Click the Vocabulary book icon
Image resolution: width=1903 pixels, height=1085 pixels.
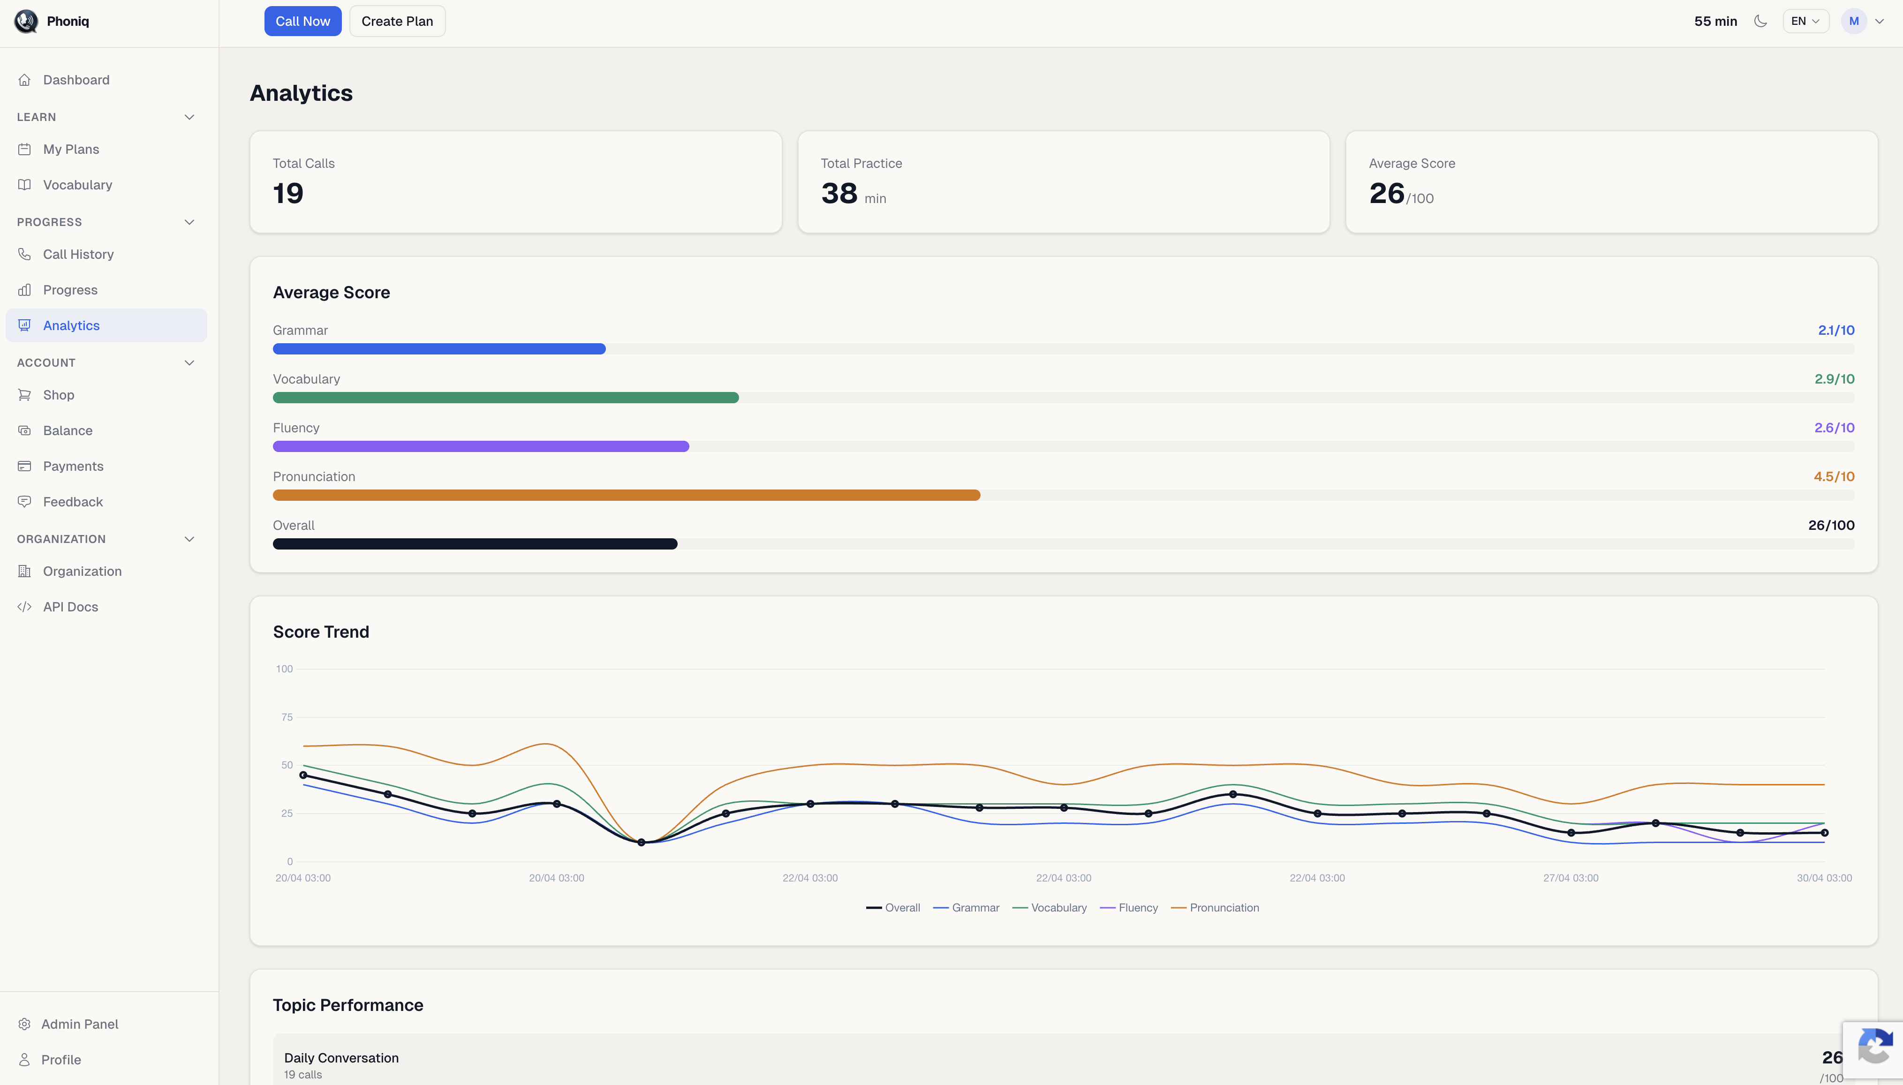tap(24, 185)
